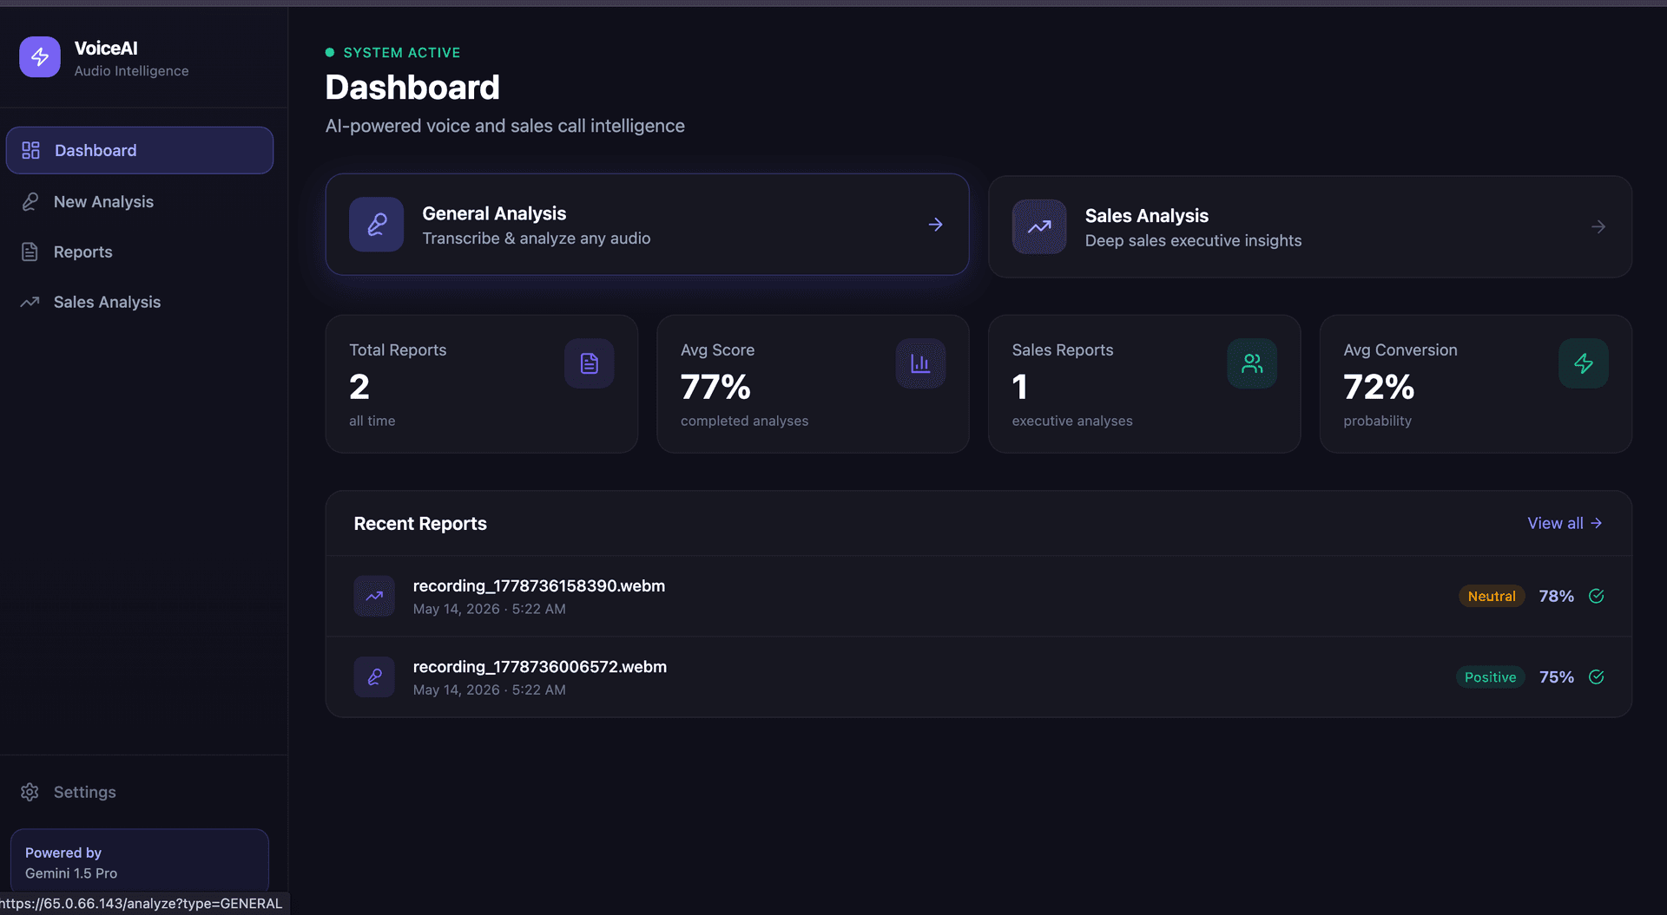Click the View all link
The width and height of the screenshot is (1667, 915).
tap(1565, 523)
